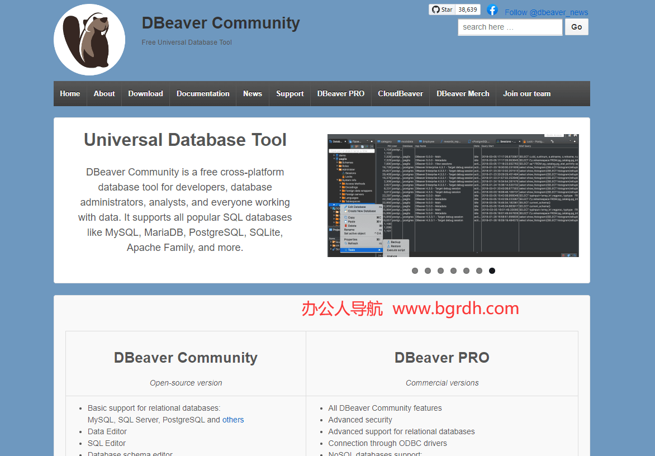Viewport: 655px width, 456px height.
Task: Open the Download menu item
Action: (145, 94)
